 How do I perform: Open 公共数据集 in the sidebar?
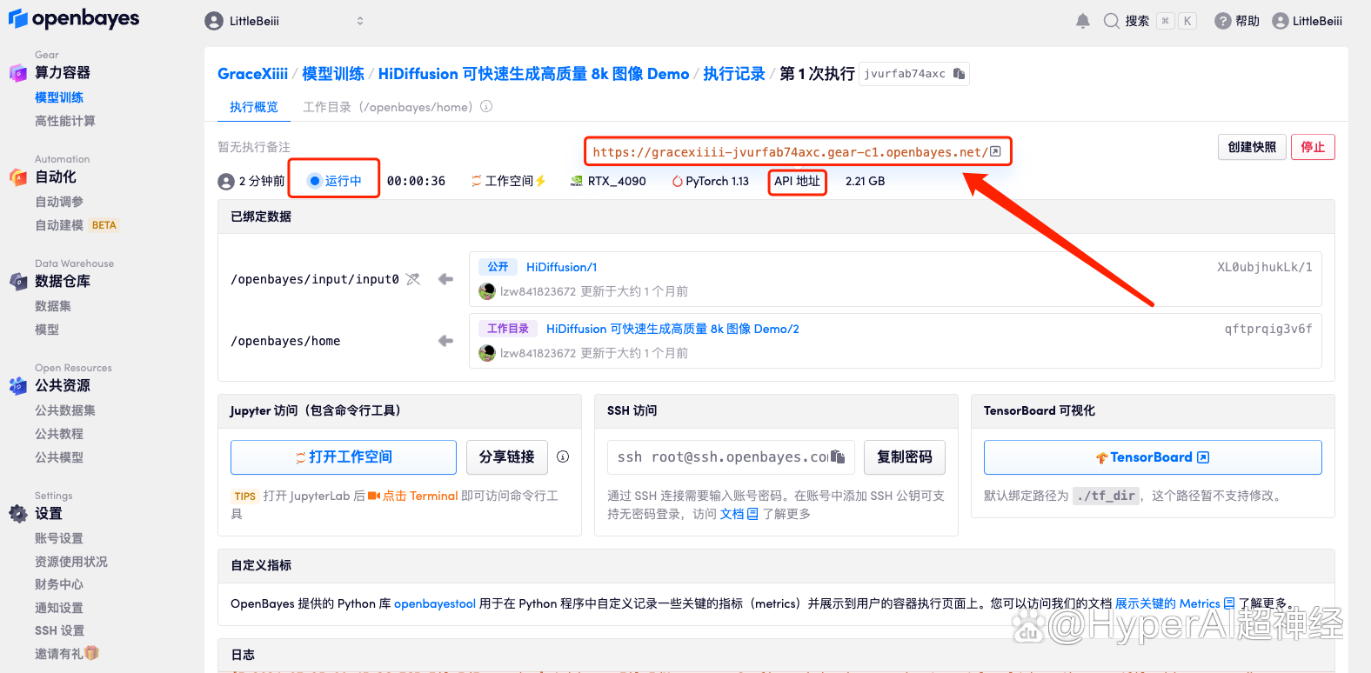click(x=65, y=410)
